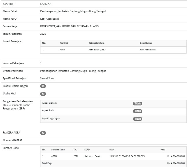Select the Tidak badge for Aspek Ekonomi
Screen dimensions: 187x168
[x=138, y=103]
